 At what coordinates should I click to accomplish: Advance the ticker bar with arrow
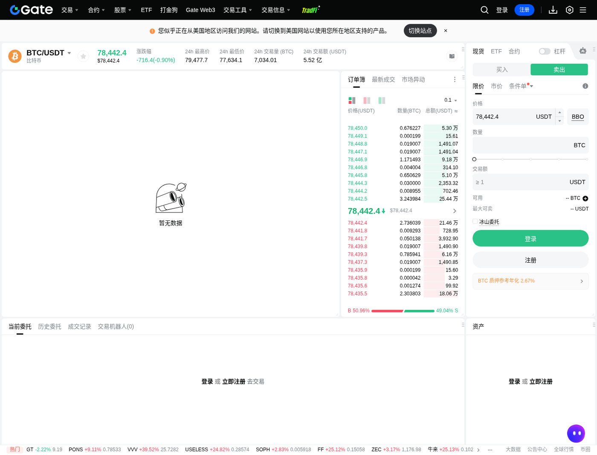[x=478, y=449]
